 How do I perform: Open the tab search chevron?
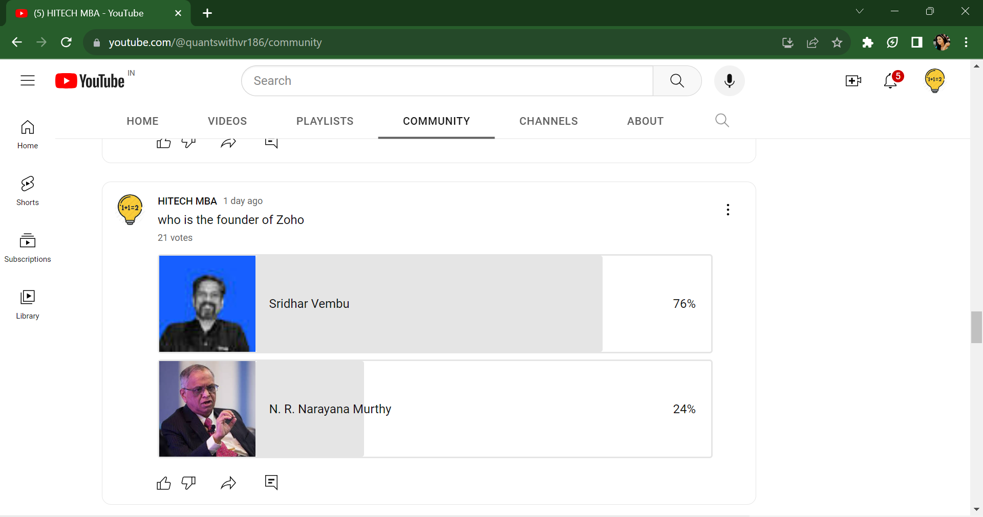pyautogui.click(x=860, y=11)
